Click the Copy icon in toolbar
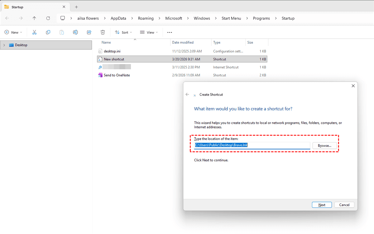 click(48, 32)
